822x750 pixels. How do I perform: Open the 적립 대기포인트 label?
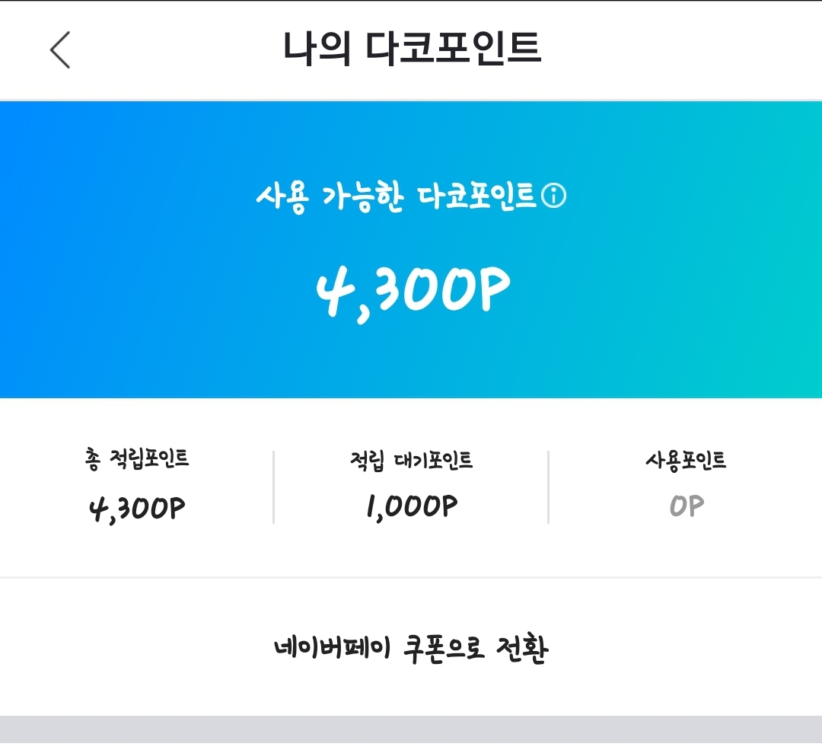411,460
